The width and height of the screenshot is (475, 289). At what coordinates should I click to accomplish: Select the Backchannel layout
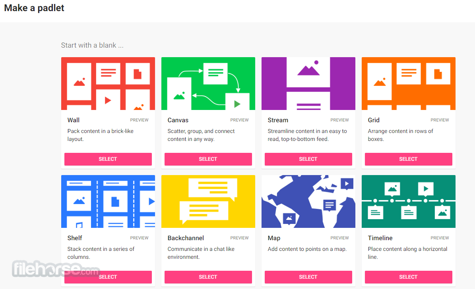(x=208, y=277)
